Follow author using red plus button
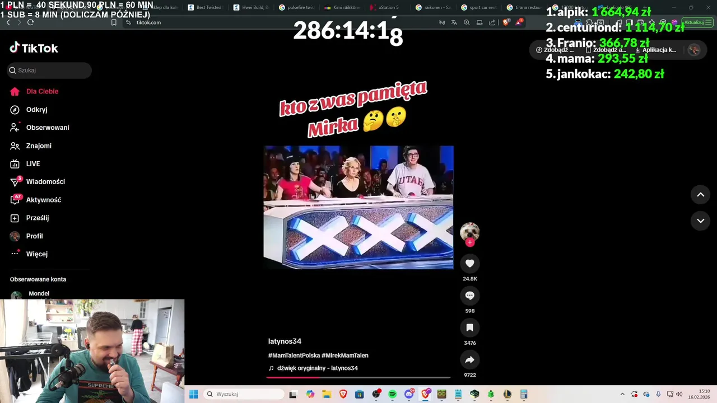The image size is (717, 403). (x=470, y=242)
